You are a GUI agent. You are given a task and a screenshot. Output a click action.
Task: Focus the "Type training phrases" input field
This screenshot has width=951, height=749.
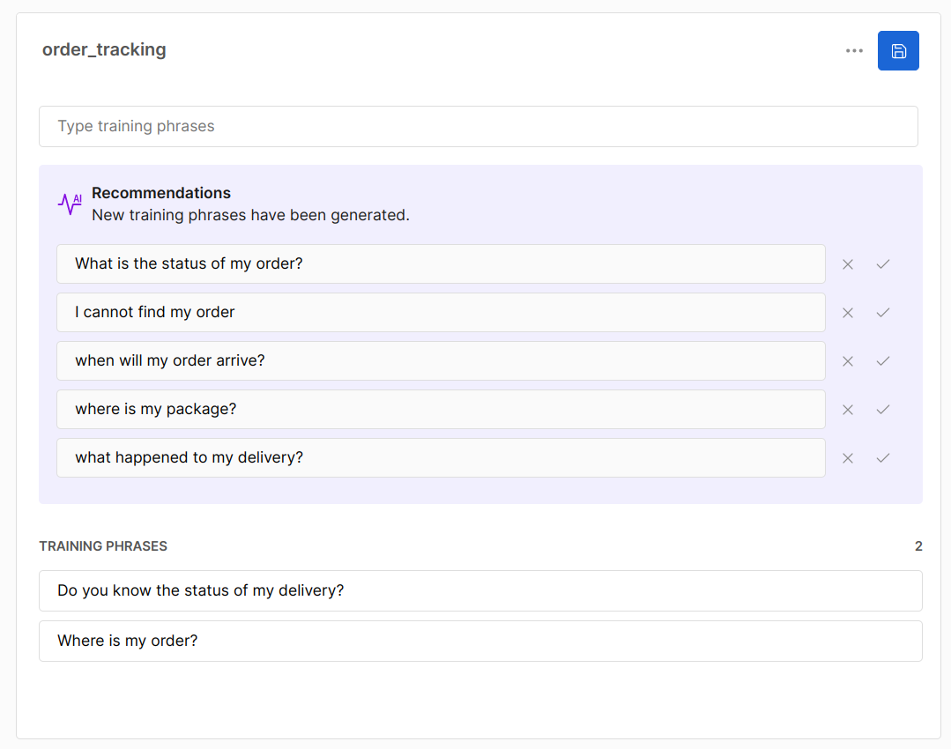pos(478,127)
